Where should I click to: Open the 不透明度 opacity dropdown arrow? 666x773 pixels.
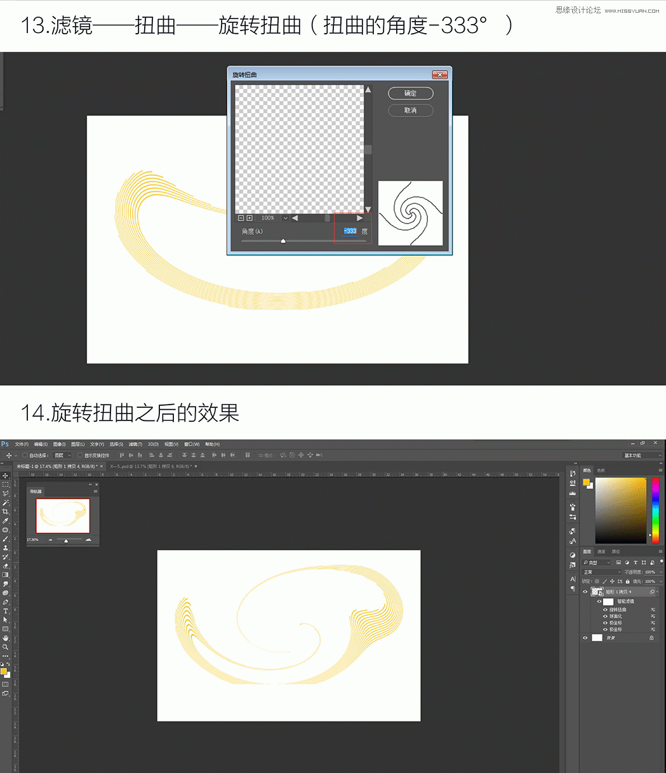[661, 572]
